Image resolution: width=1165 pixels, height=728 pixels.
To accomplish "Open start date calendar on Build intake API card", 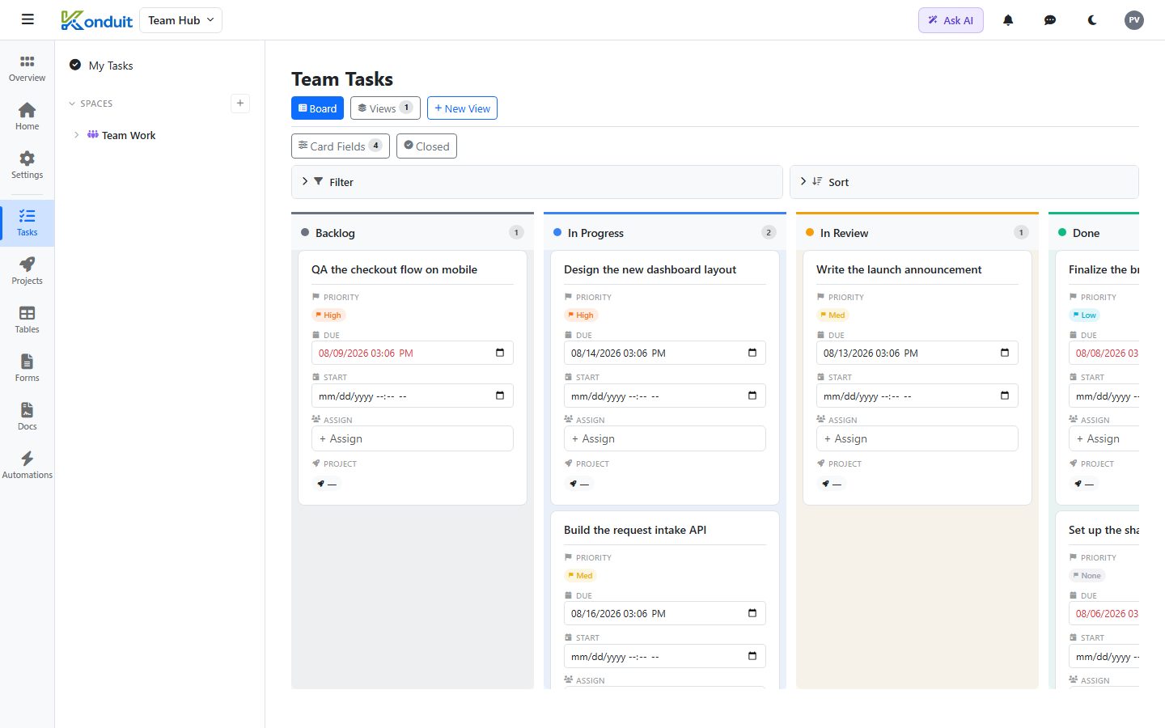I will click(752, 656).
